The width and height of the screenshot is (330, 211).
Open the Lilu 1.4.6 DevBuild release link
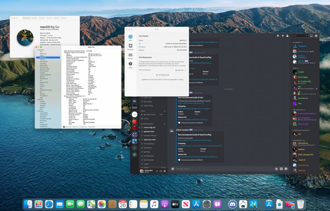[193, 120]
